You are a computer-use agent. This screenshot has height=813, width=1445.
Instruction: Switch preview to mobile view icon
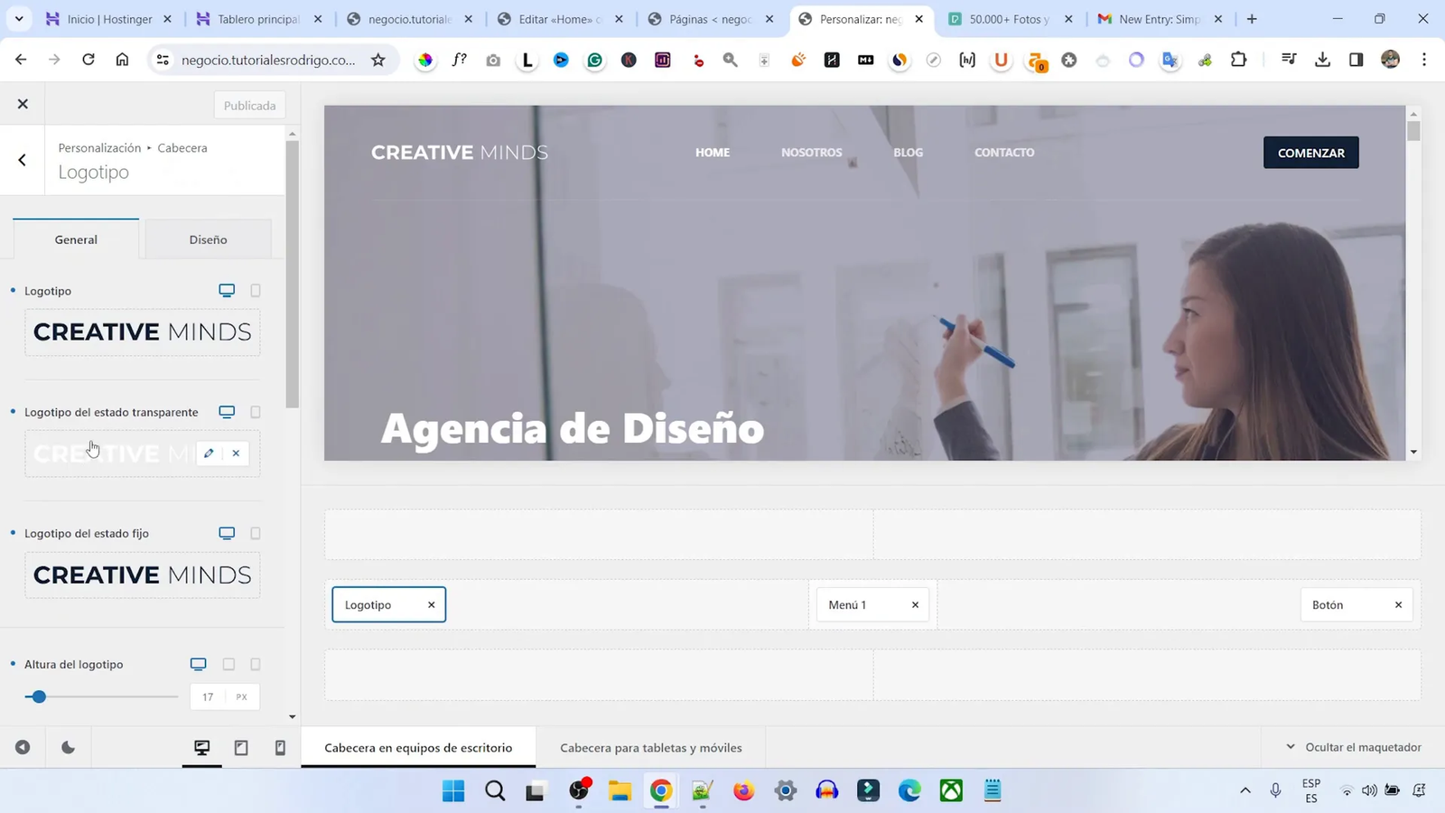pos(280,747)
